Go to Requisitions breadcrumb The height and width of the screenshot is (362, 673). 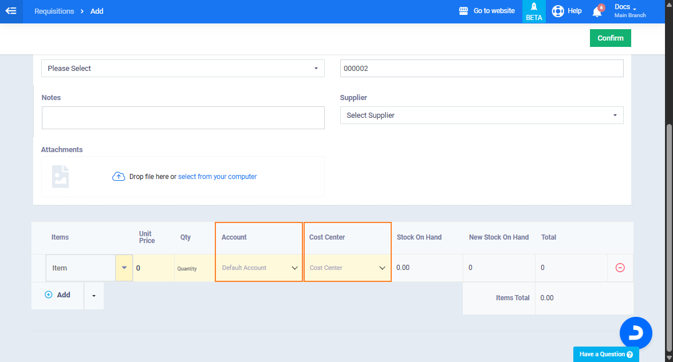pyautogui.click(x=54, y=11)
